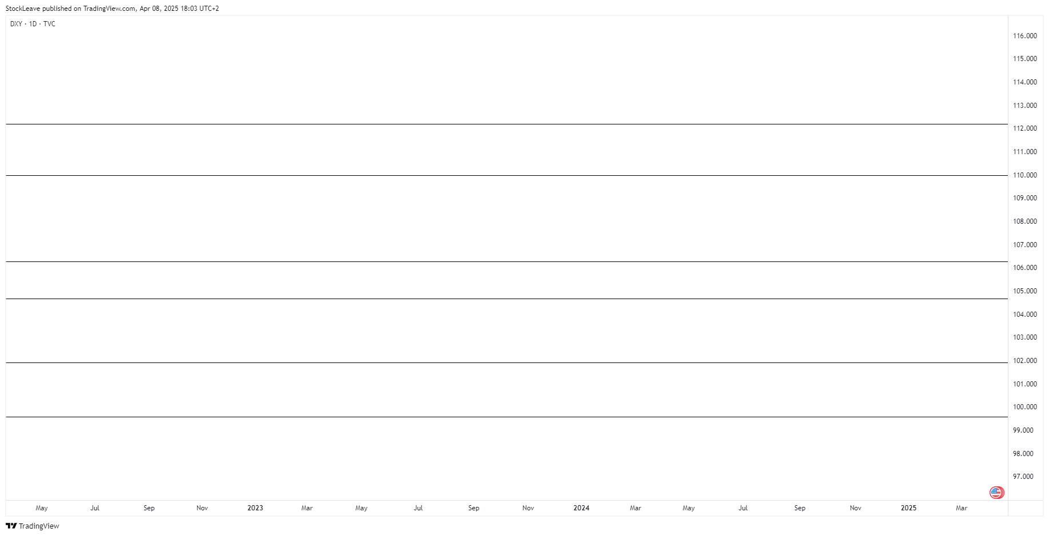Click the TradingView logo
This screenshot has height=536, width=1049.
[x=11, y=526]
